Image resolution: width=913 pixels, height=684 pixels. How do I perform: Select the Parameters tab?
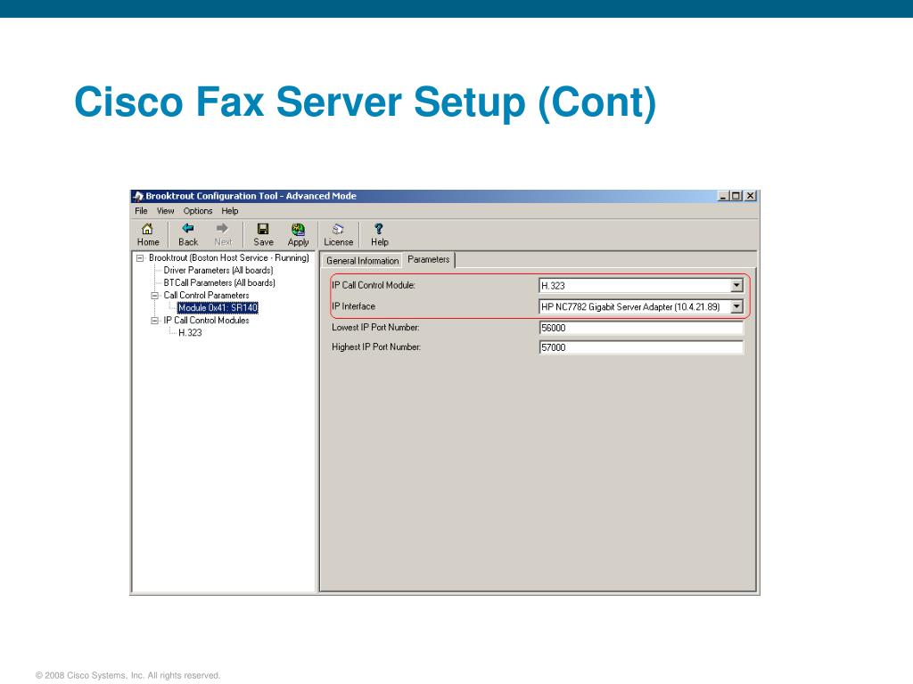pos(429,259)
